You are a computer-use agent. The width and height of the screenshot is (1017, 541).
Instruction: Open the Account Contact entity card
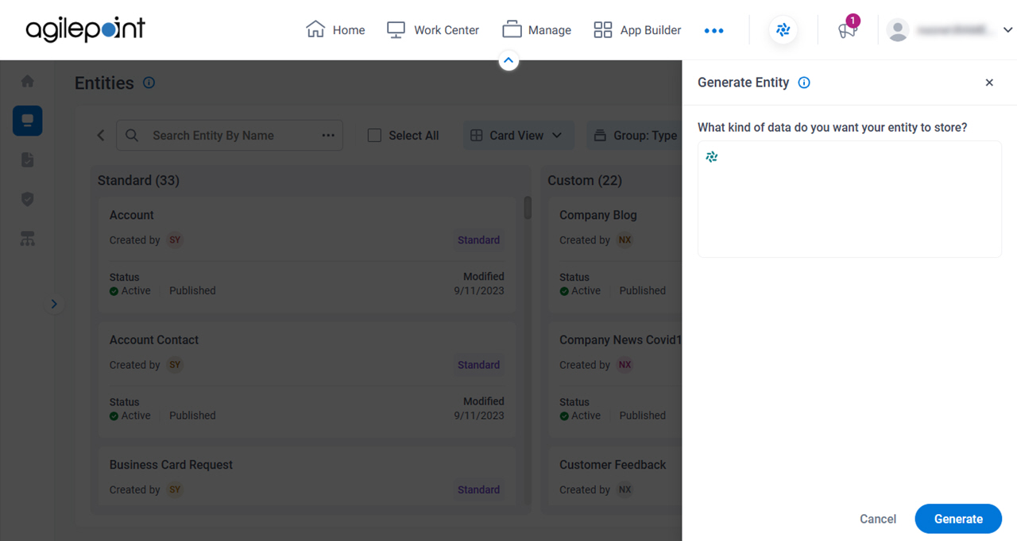[307, 379]
